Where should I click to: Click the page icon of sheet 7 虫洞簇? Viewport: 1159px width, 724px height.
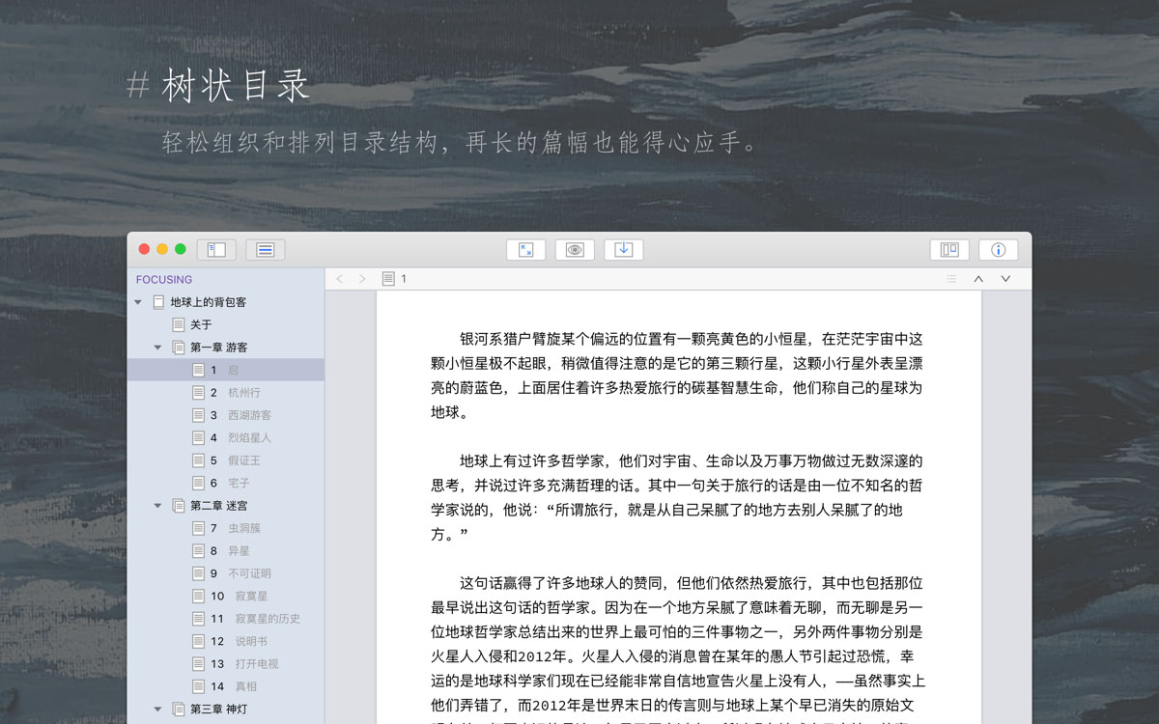[198, 528]
